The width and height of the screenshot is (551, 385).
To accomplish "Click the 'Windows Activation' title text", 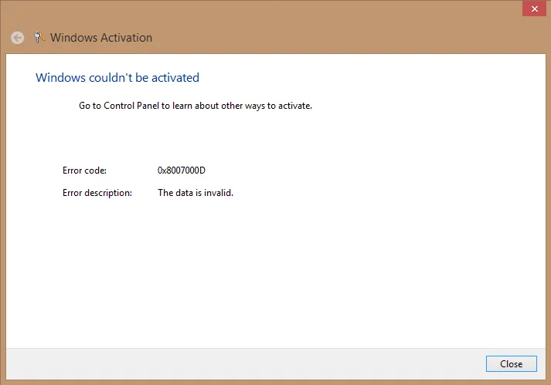I will (x=101, y=38).
